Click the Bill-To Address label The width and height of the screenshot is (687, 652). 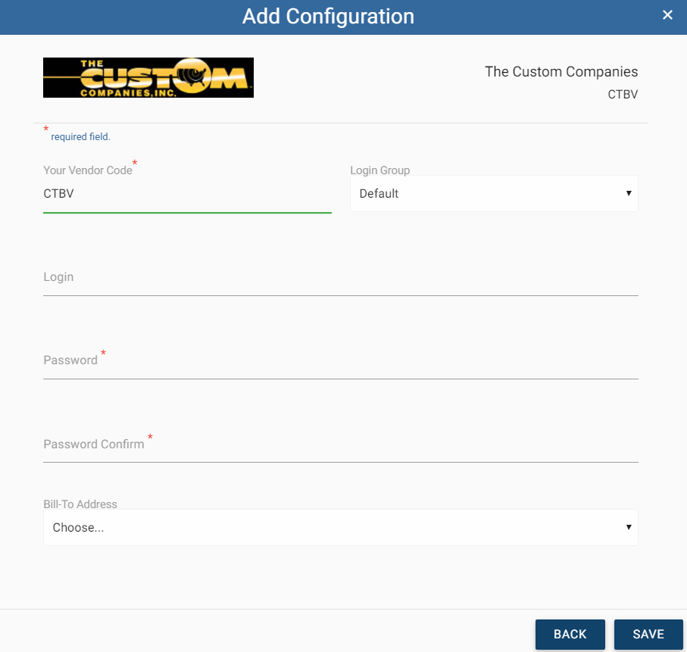80,504
